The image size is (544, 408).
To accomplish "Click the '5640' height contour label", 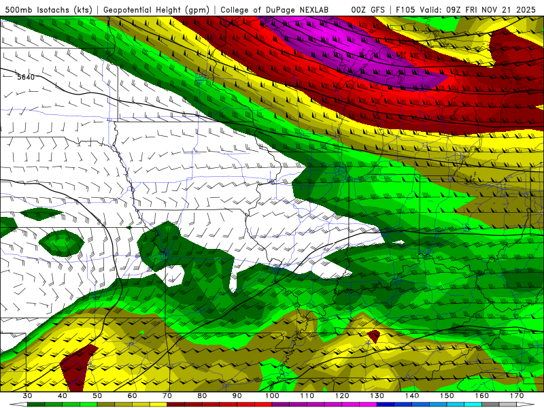I will click(x=26, y=77).
